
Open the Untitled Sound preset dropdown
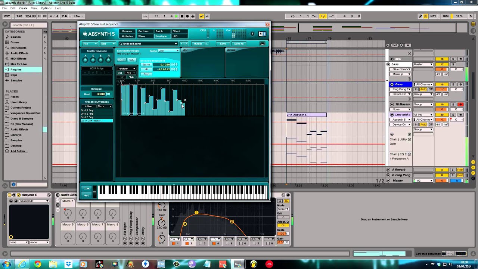tap(148, 44)
